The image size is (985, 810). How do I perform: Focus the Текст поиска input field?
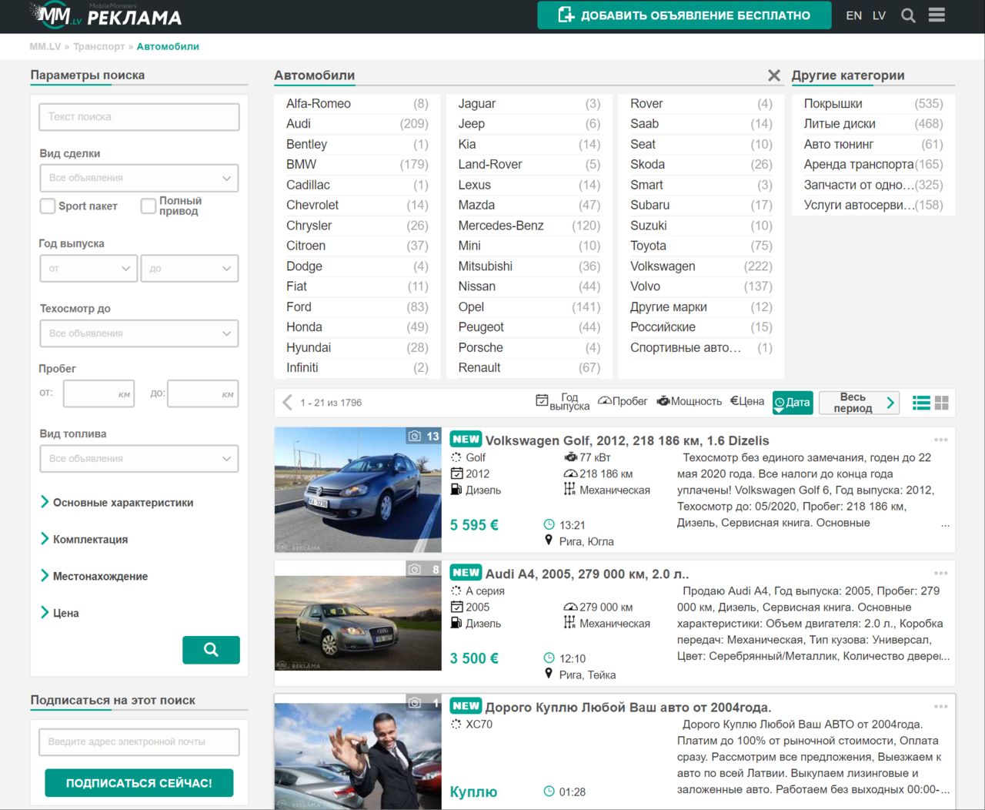(x=139, y=117)
